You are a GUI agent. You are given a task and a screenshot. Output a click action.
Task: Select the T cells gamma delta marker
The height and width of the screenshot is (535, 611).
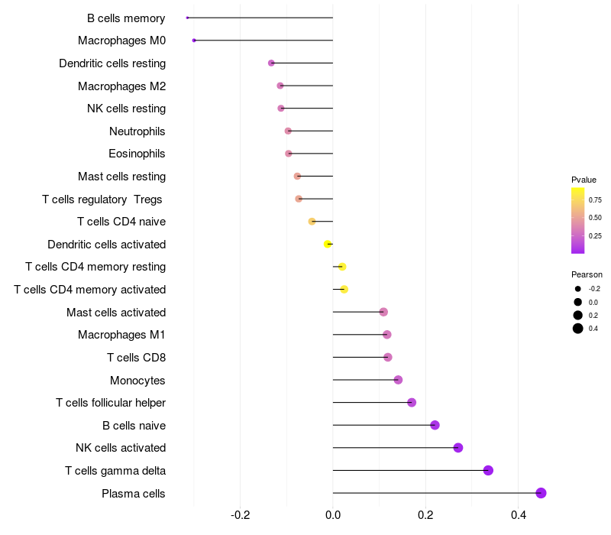coord(488,470)
